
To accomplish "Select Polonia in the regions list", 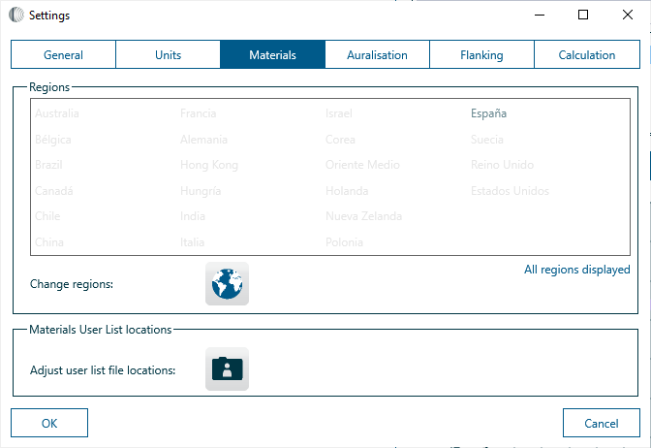I will (344, 241).
